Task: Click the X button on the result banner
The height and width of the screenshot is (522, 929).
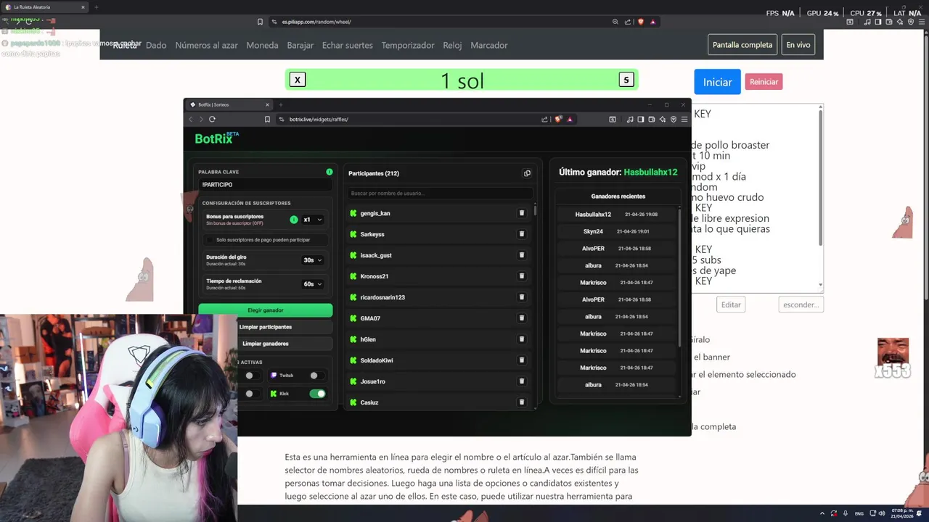Action: 298,80
